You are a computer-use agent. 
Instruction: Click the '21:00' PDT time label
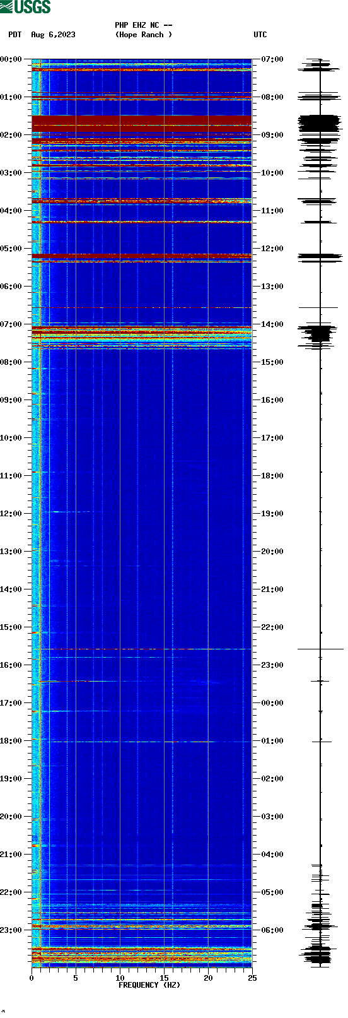tap(11, 855)
